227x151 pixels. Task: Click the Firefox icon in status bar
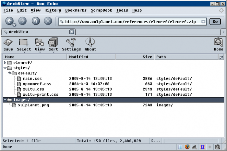click(187, 147)
